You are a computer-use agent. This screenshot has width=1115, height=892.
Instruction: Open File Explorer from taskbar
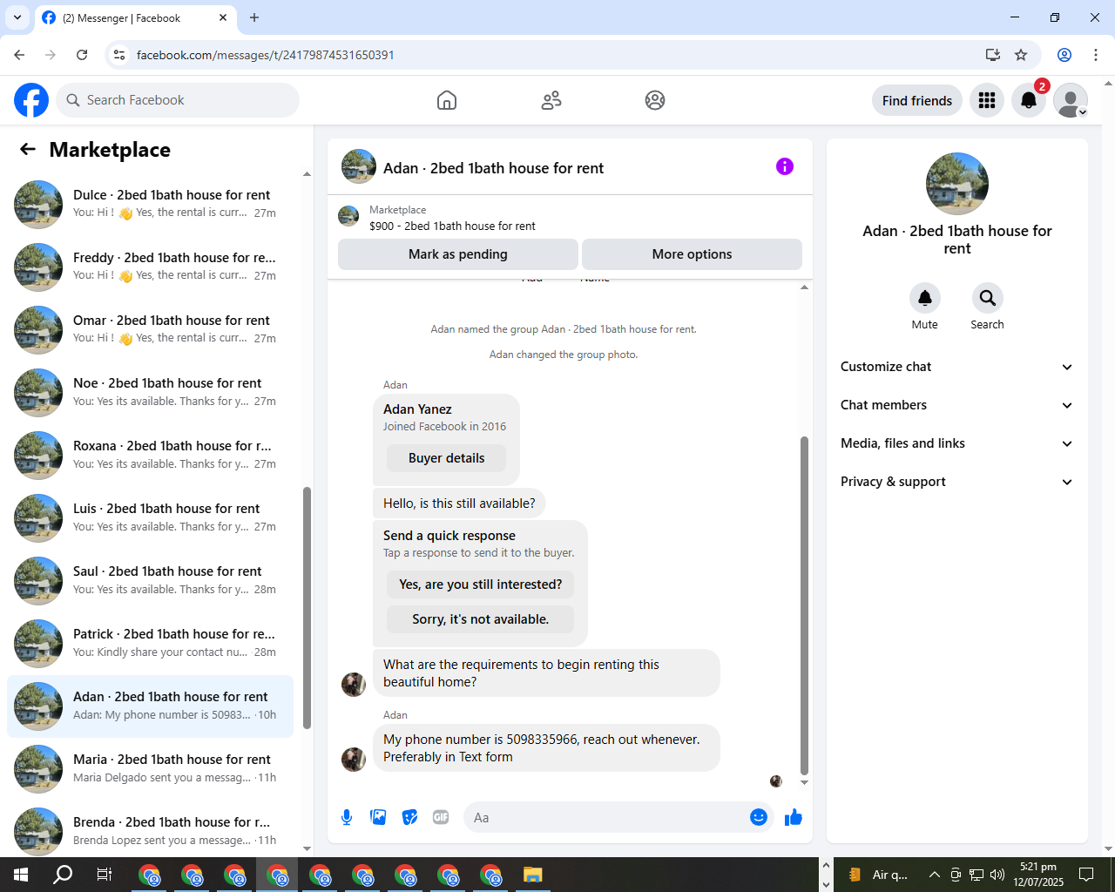coord(533,875)
